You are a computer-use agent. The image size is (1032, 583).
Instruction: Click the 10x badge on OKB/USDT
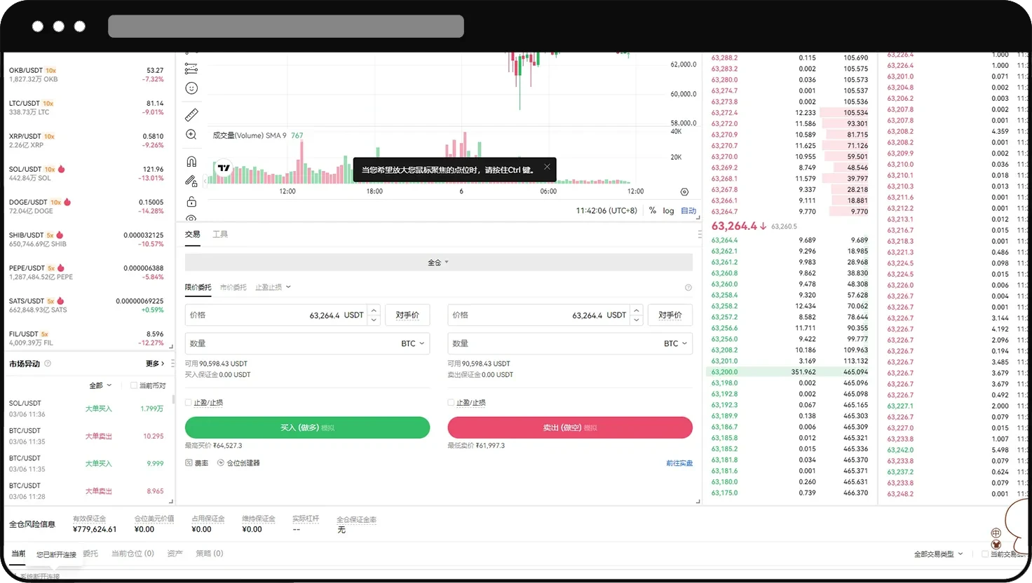point(51,71)
